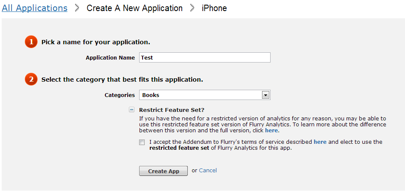Open the Categories dropdown showing Books
Screen dimensions: 405x191
205,95
